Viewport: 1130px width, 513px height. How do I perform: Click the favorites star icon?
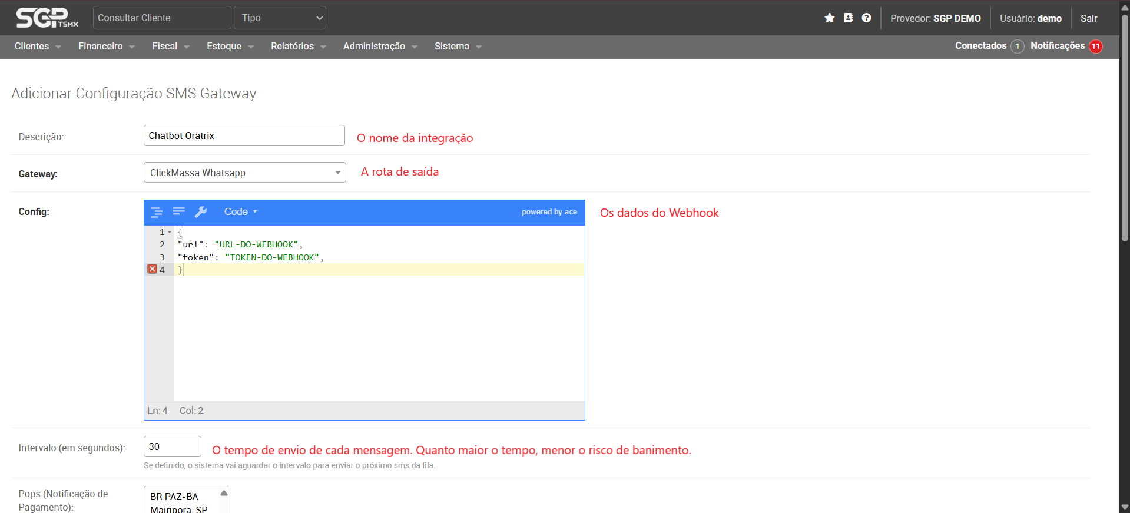pos(829,18)
